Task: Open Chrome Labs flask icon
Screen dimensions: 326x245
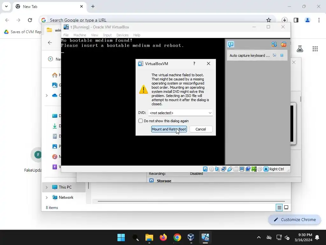Action: 300,49
